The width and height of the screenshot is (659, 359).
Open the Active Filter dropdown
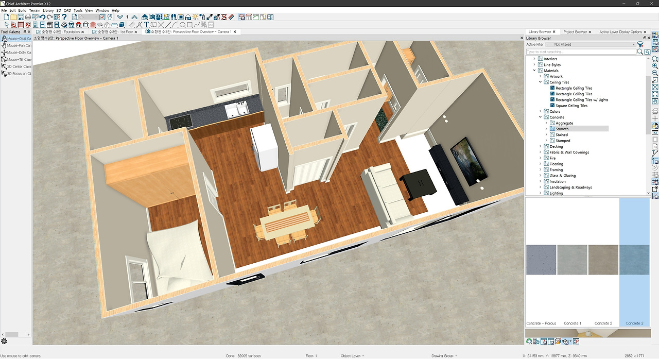click(591, 44)
